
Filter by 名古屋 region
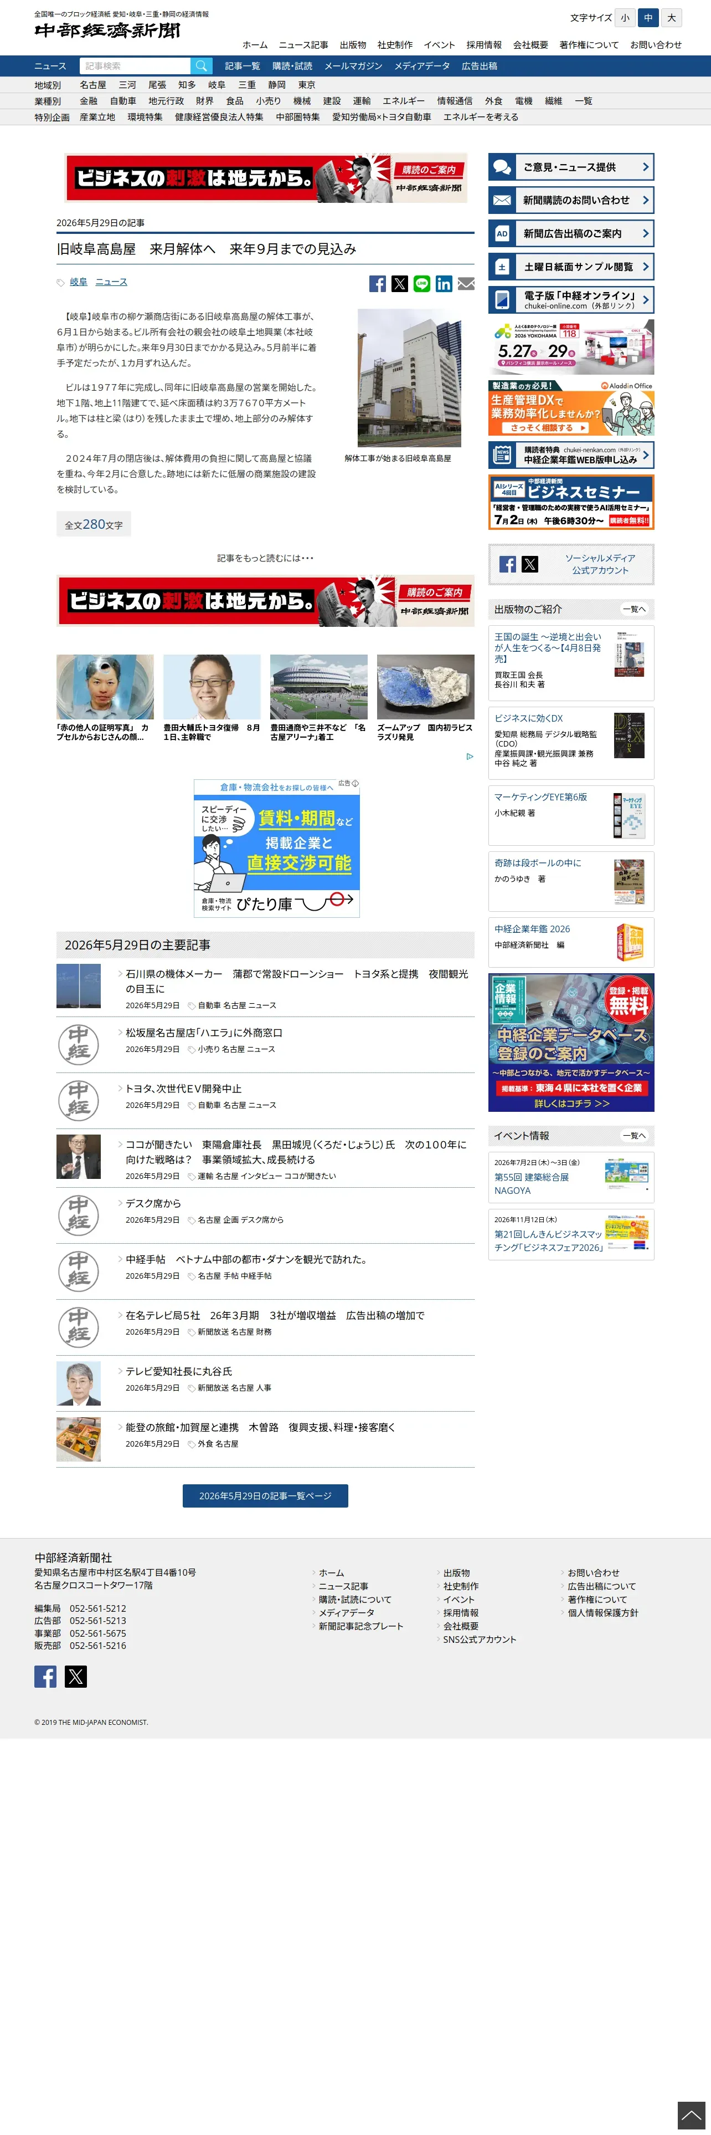92,85
